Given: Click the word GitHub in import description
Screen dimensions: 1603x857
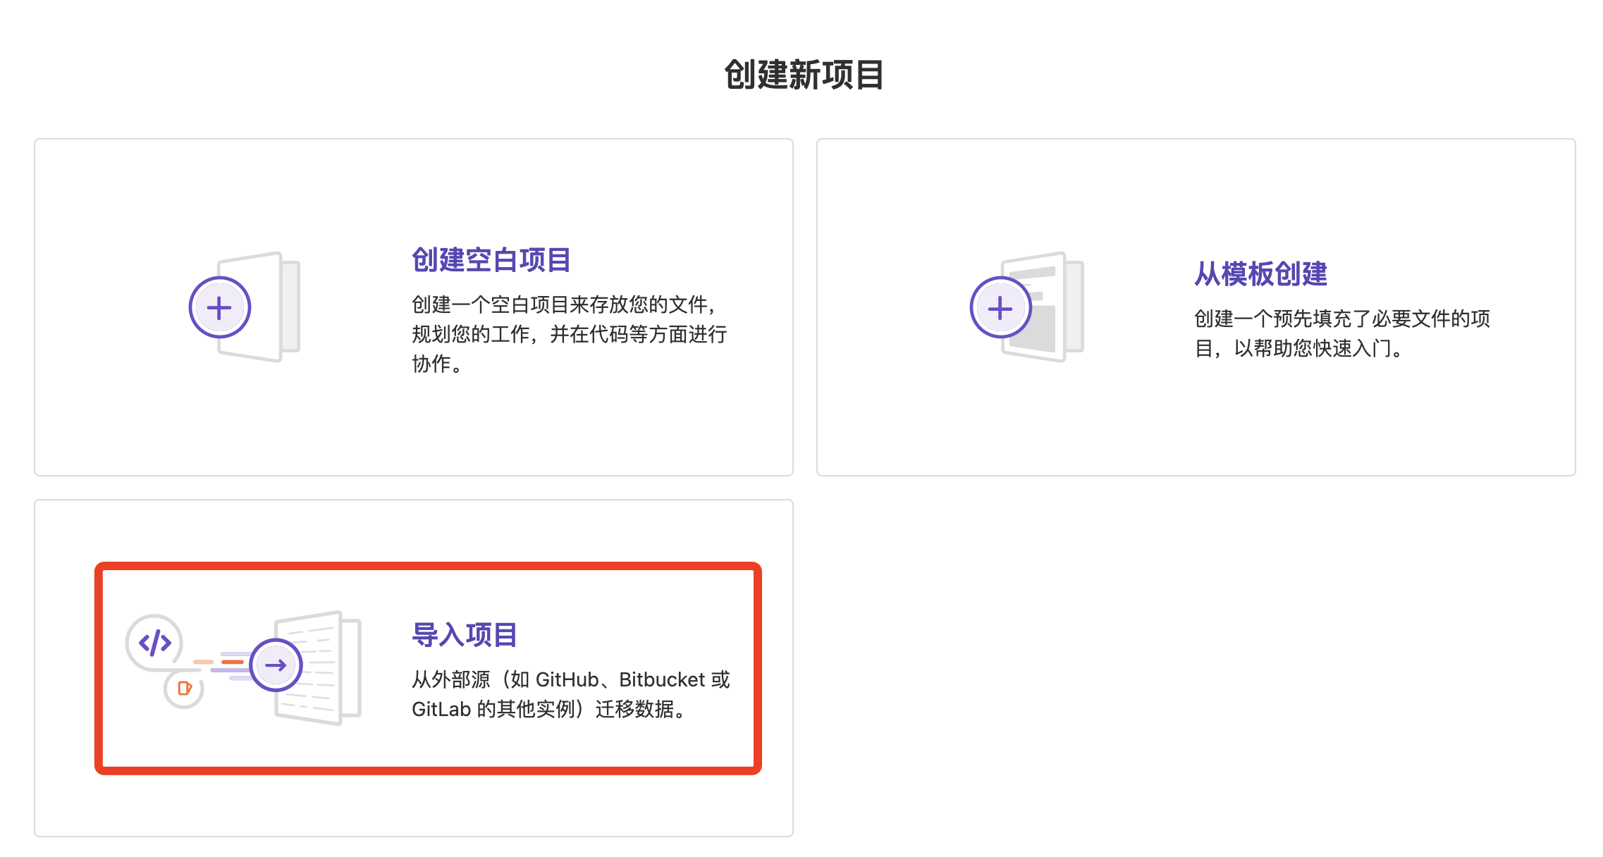Looking at the screenshot, I should (x=567, y=679).
